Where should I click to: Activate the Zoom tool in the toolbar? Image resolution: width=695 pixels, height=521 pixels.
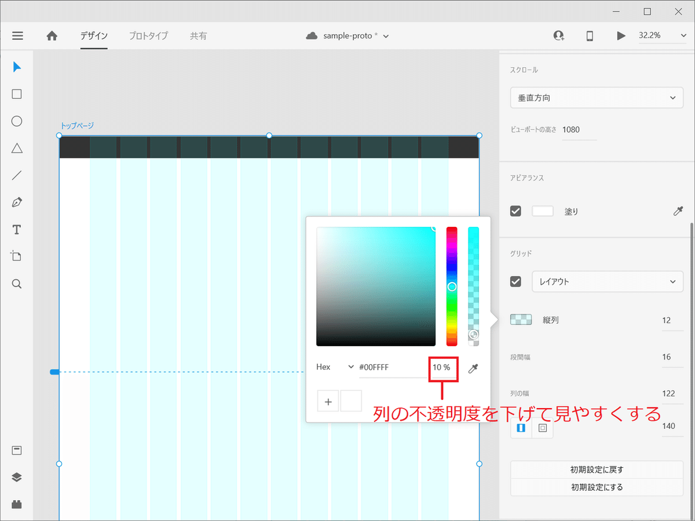[x=17, y=284]
